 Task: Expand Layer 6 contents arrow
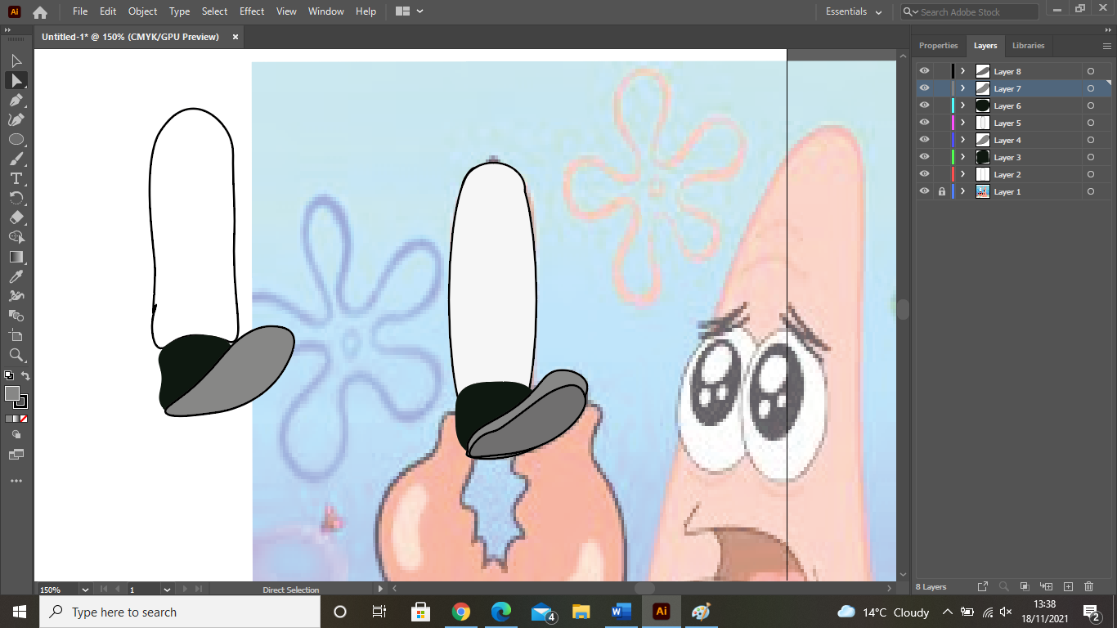pos(963,105)
